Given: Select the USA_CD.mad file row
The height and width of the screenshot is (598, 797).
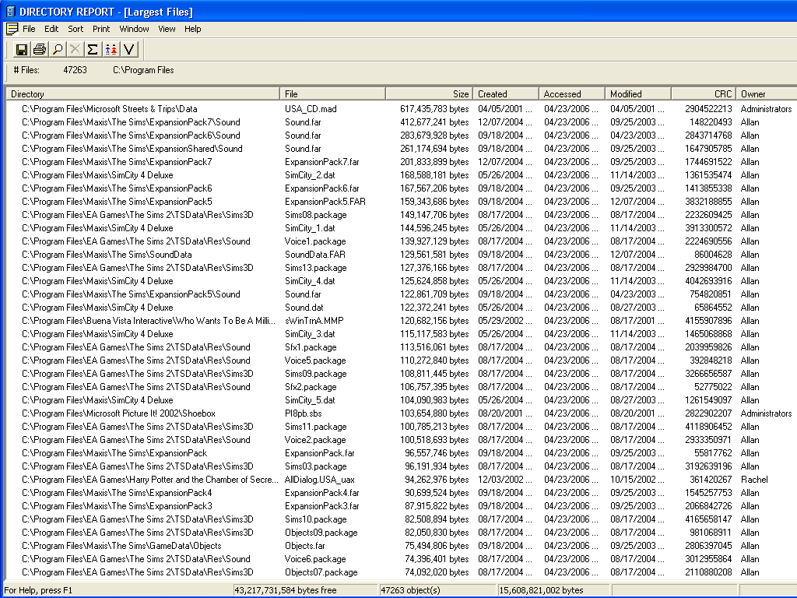Looking at the screenshot, I should click(402, 109).
